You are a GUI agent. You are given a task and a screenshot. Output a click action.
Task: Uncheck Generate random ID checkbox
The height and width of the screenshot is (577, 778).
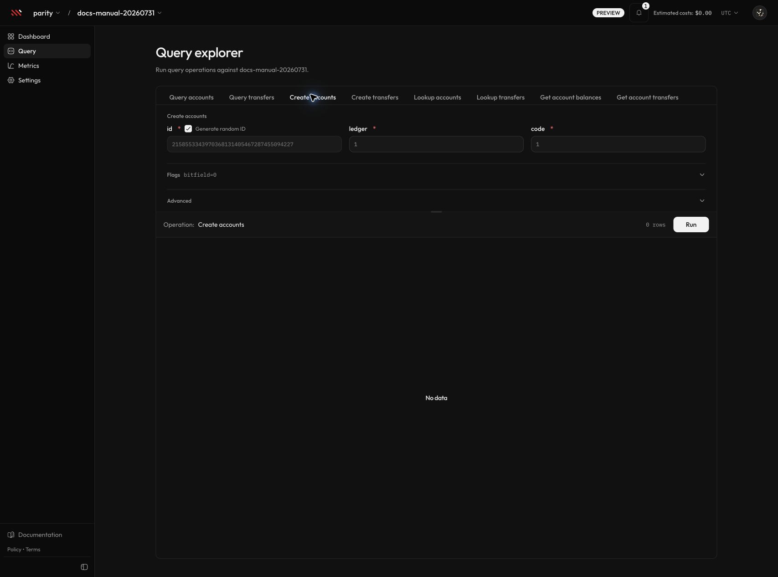click(x=188, y=129)
